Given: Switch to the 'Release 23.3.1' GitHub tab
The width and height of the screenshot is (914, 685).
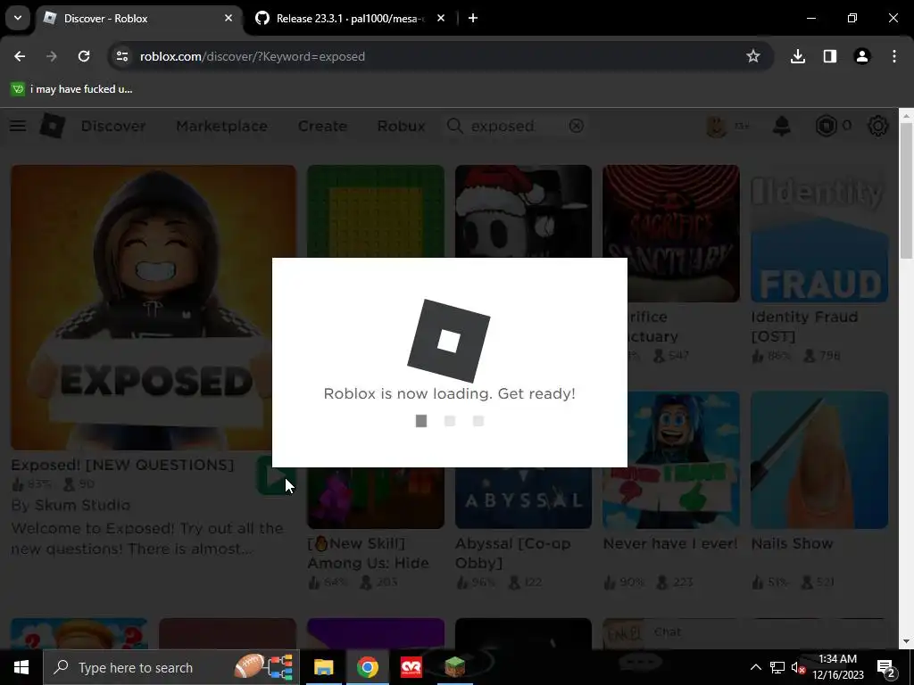Looking at the screenshot, I should [x=351, y=18].
